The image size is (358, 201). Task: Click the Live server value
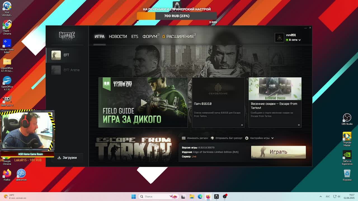click(x=194, y=156)
